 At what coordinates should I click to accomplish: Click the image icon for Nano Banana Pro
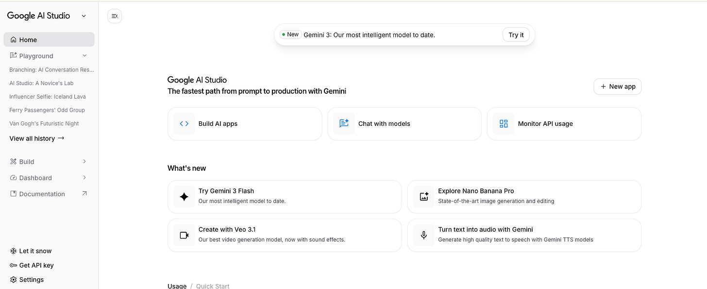(x=424, y=197)
